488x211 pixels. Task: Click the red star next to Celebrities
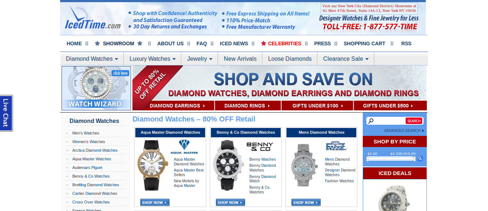pos(263,43)
